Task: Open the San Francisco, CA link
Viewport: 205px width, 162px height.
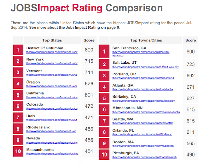Action: pyautogui.click(x=141, y=52)
